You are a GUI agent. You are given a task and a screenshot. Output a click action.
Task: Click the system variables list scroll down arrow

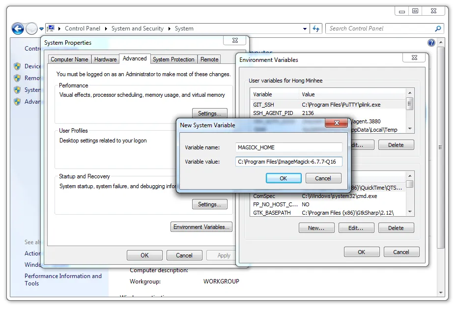click(x=410, y=212)
